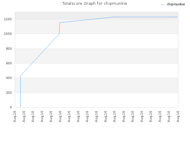This screenshot has width=190, height=143.
Task: Click the chart title 'Totalscore Graph for chipmunkie'
Action: [x=95, y=4]
